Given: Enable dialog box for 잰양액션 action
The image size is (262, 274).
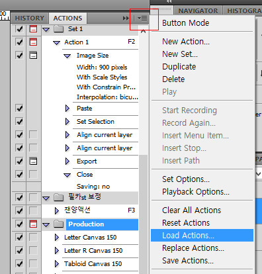Looking at the screenshot, I should click(x=33, y=210).
